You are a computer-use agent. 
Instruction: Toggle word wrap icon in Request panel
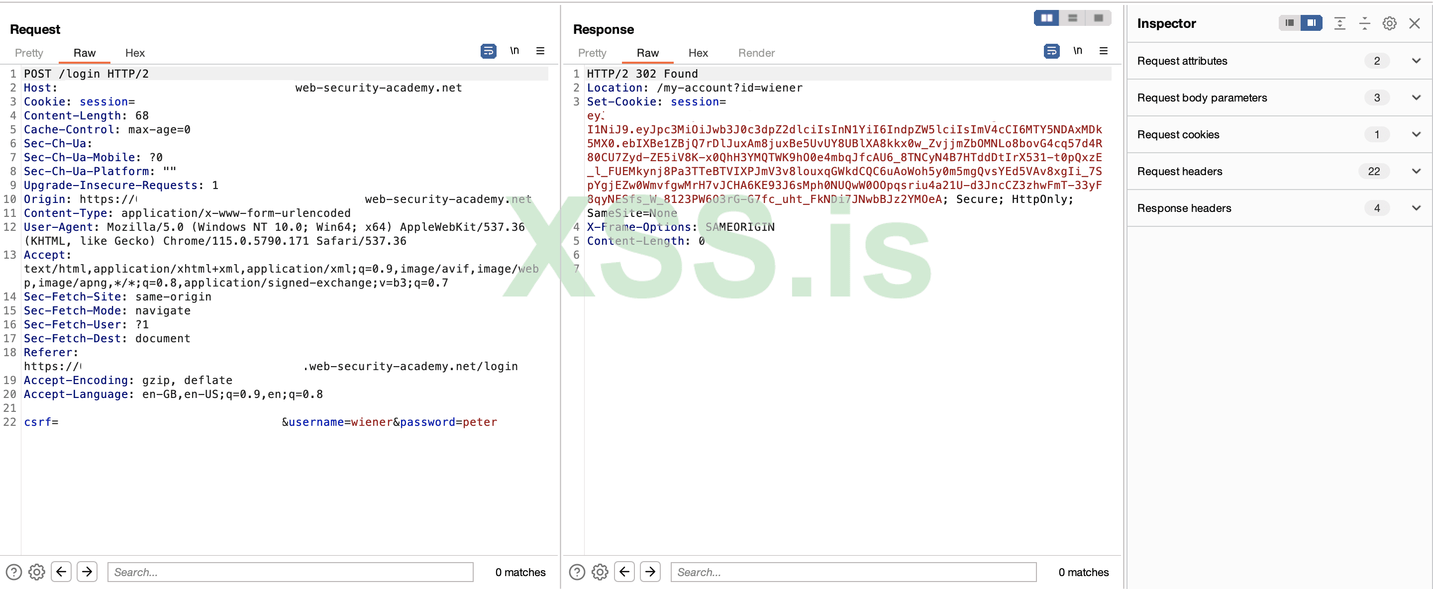488,51
